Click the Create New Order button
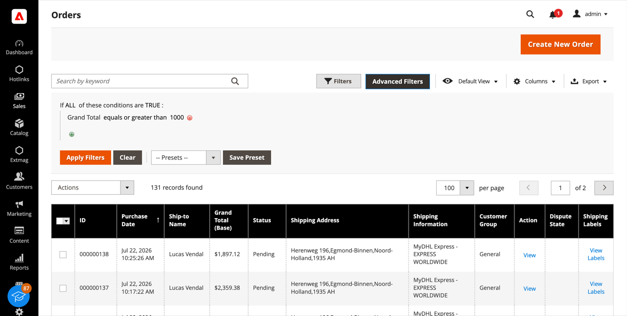This screenshot has height=316, width=627. pyautogui.click(x=560, y=44)
